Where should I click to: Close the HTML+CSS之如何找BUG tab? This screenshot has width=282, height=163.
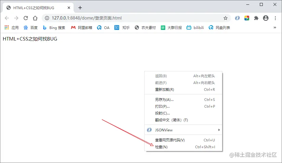coord(69,8)
